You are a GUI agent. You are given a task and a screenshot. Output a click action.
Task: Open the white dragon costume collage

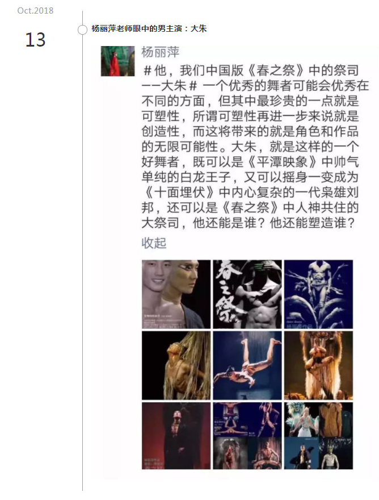coord(318,436)
